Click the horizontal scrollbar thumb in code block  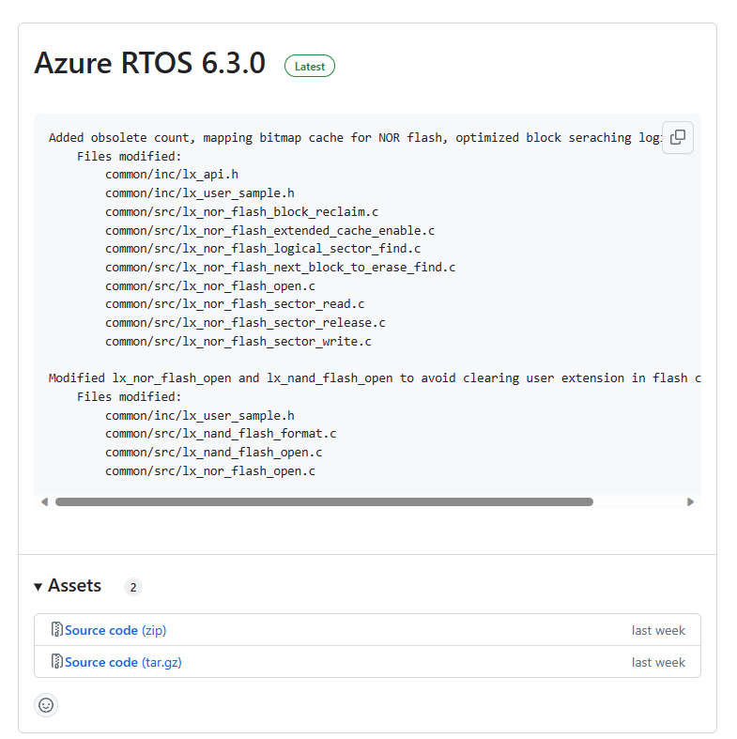click(324, 502)
